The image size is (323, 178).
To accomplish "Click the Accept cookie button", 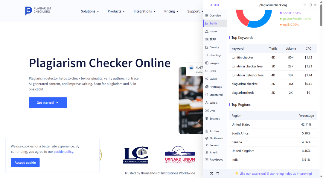I will (x=25, y=162).
